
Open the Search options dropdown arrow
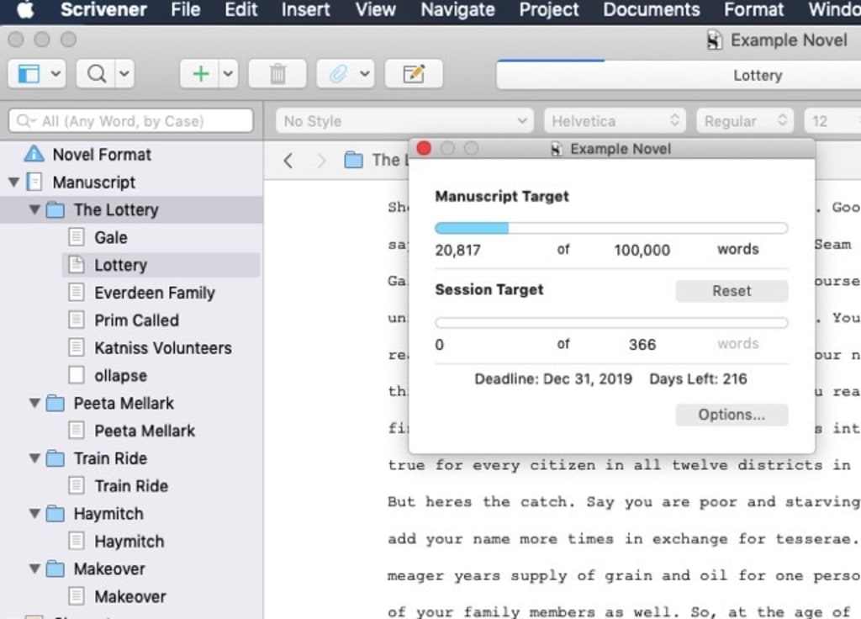coord(124,74)
